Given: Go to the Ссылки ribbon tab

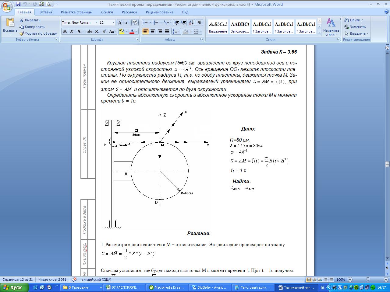Looking at the screenshot, I should 107,12.
